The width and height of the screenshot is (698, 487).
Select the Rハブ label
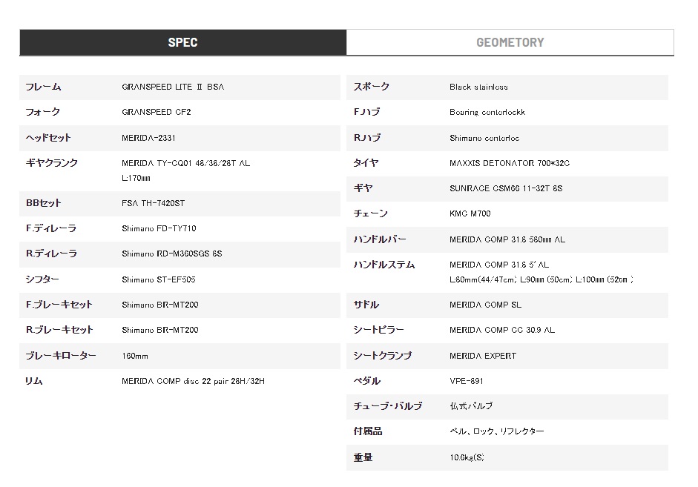[x=367, y=138]
